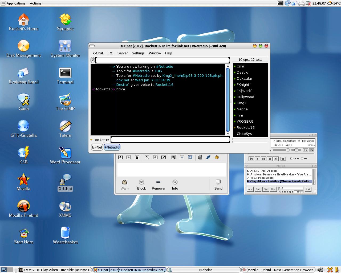Click the italic text formatting icon

pos(129,157)
